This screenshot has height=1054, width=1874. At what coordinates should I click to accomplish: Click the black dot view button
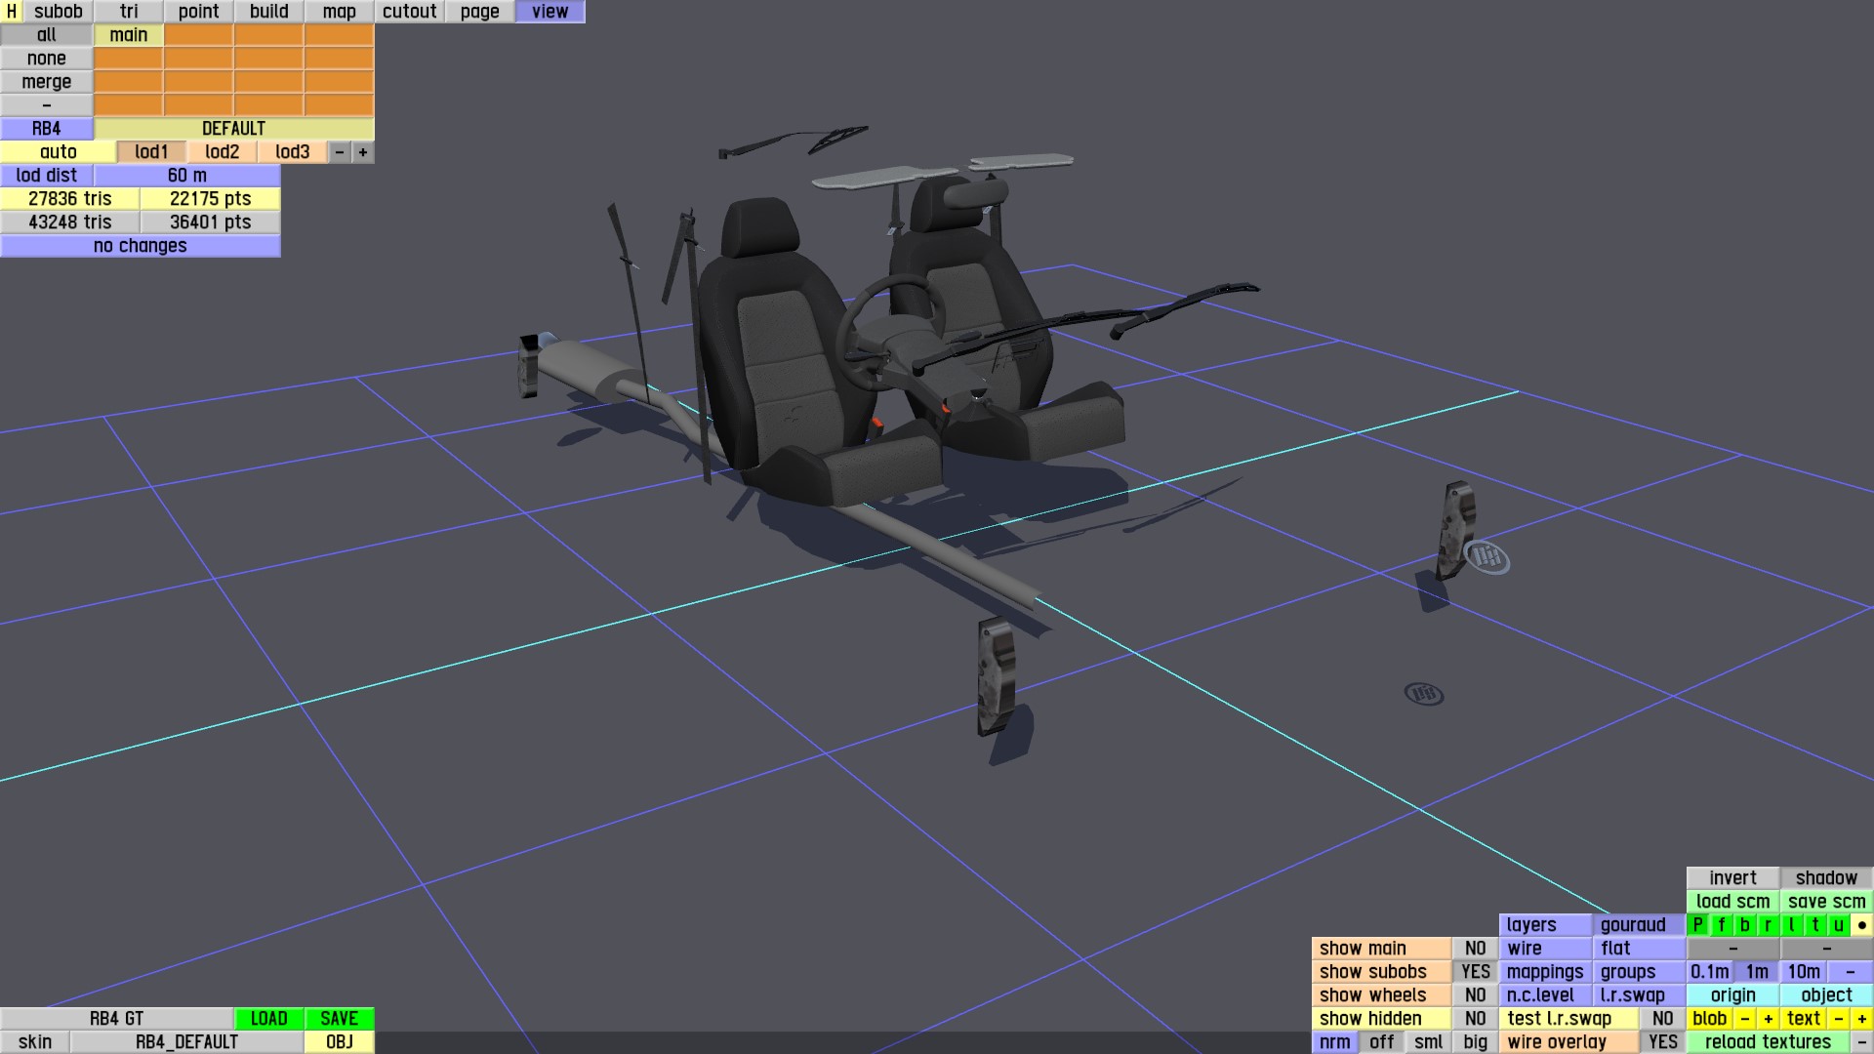coord(1861,925)
